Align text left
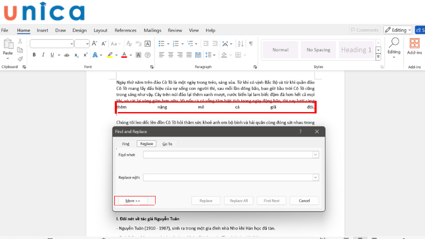Image resolution: width=425 pixels, height=239 pixels. point(161,55)
